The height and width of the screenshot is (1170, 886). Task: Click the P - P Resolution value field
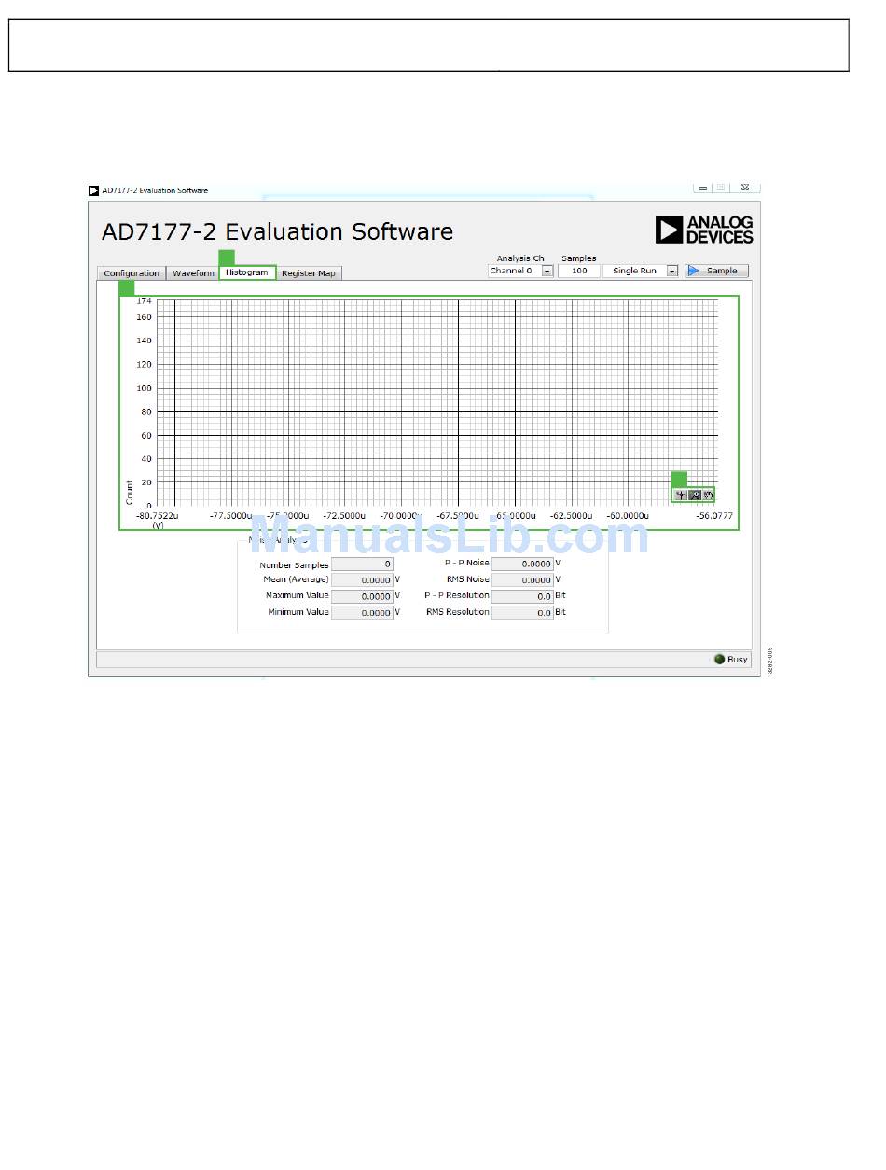[522, 596]
